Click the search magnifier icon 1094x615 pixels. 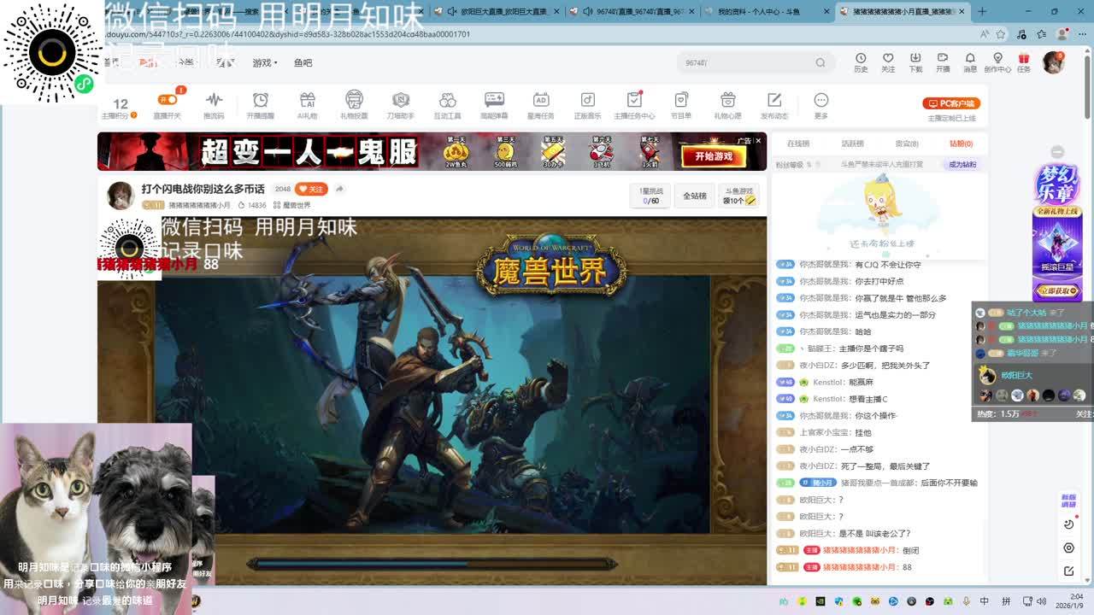[820, 62]
